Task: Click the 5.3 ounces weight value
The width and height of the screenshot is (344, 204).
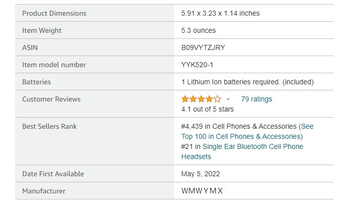Action: point(199,30)
